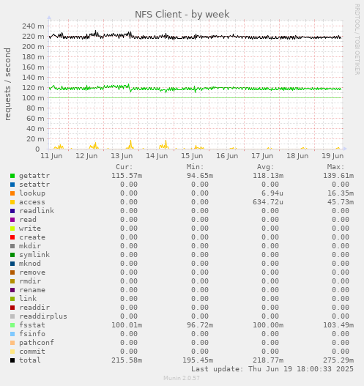Click the light green fsstat legend swatch

point(12,325)
